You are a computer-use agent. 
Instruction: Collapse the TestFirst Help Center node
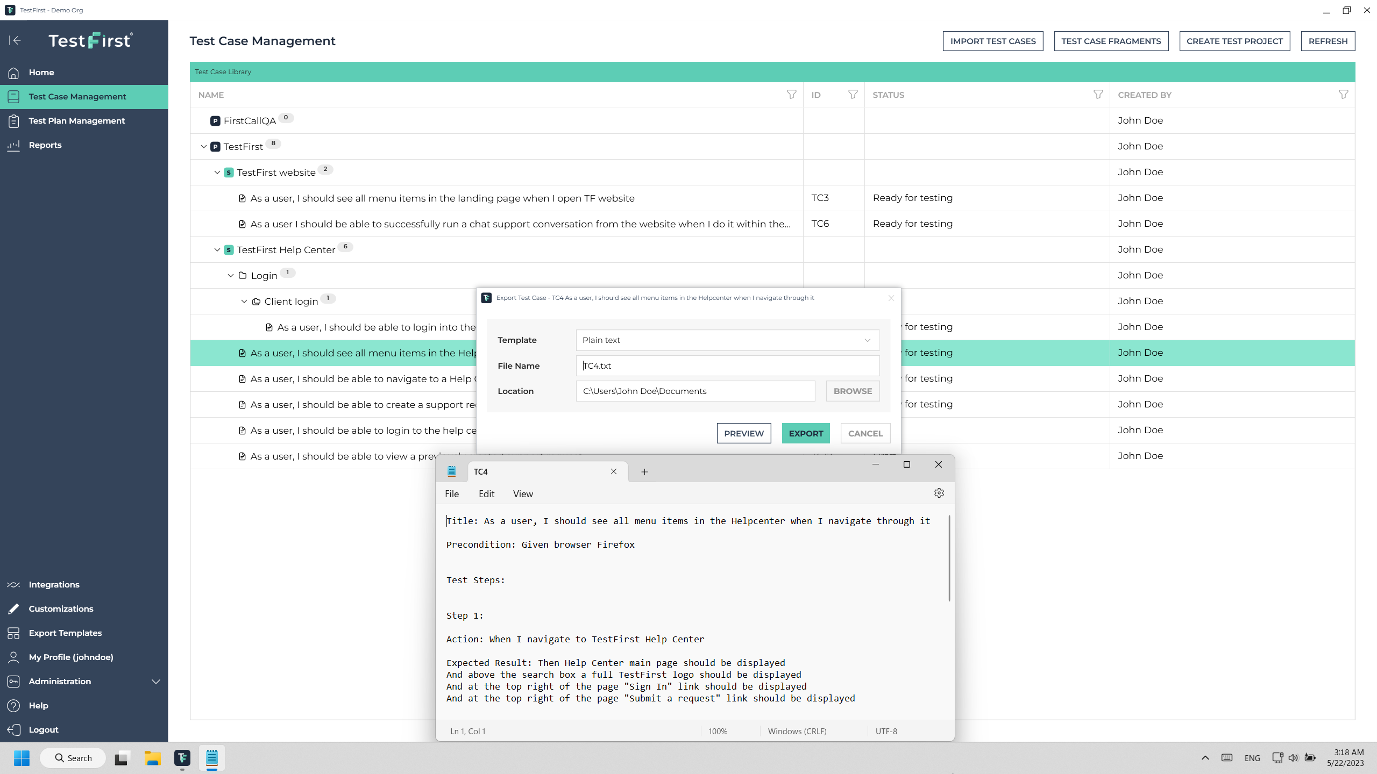(217, 249)
